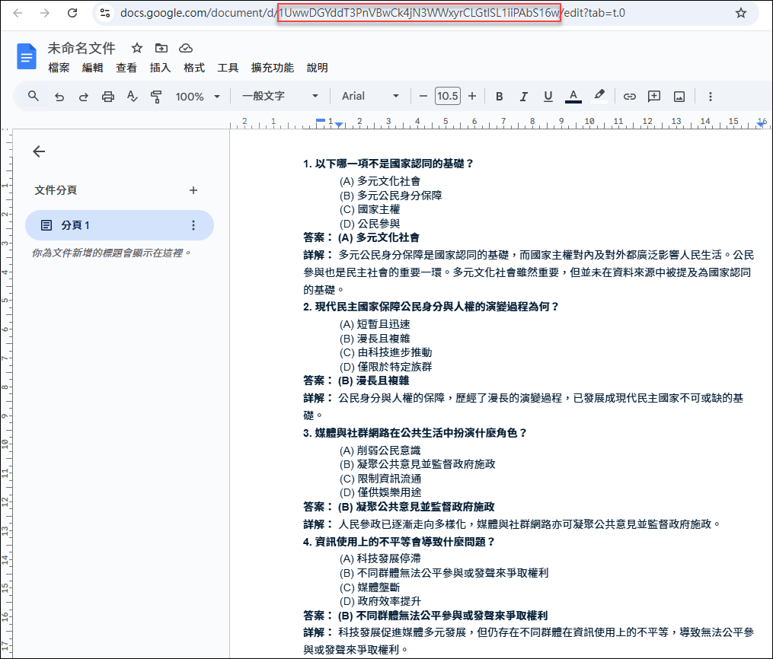Open the text color picker
This screenshot has width=773, height=659.
[x=573, y=96]
